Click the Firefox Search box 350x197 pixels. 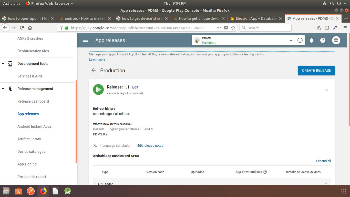tap(265, 28)
